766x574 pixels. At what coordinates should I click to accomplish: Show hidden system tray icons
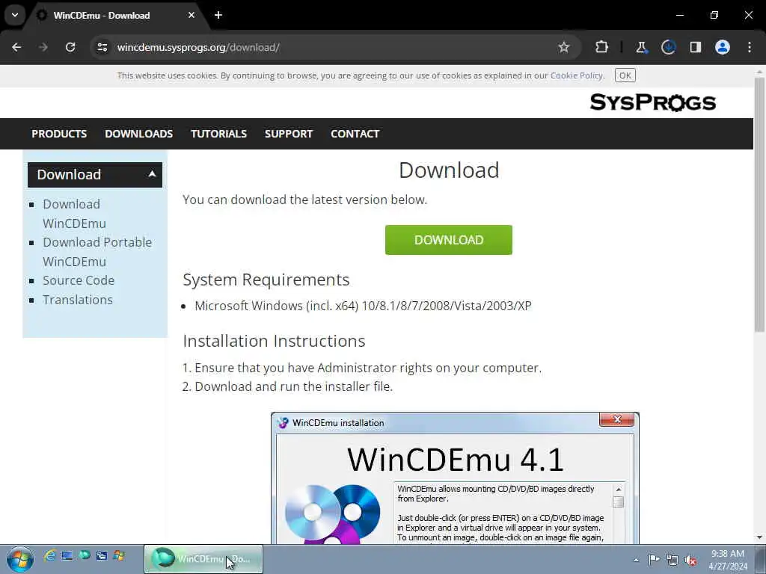pos(636,560)
